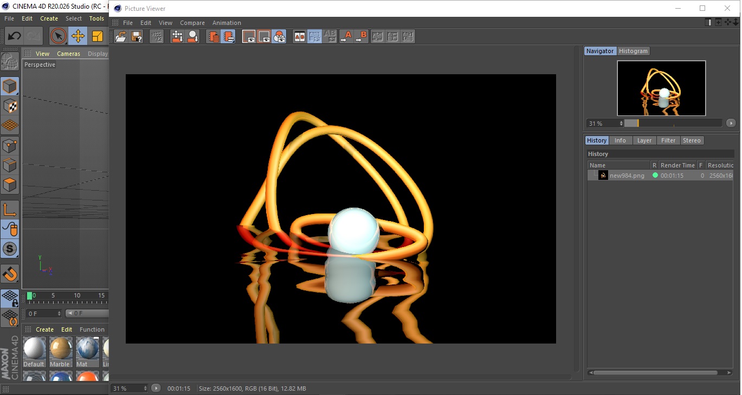This screenshot has width=742, height=395.
Task: Toggle the second display eye icon
Action: 264,36
